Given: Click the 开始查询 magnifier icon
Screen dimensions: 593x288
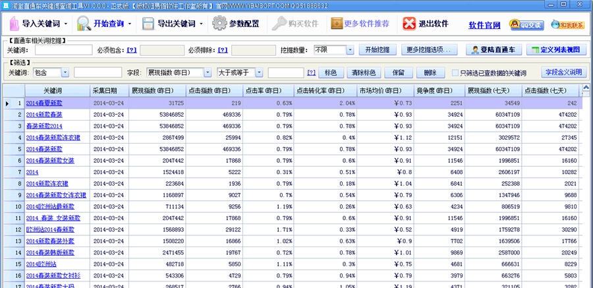Looking at the screenshot, I should 84,24.
